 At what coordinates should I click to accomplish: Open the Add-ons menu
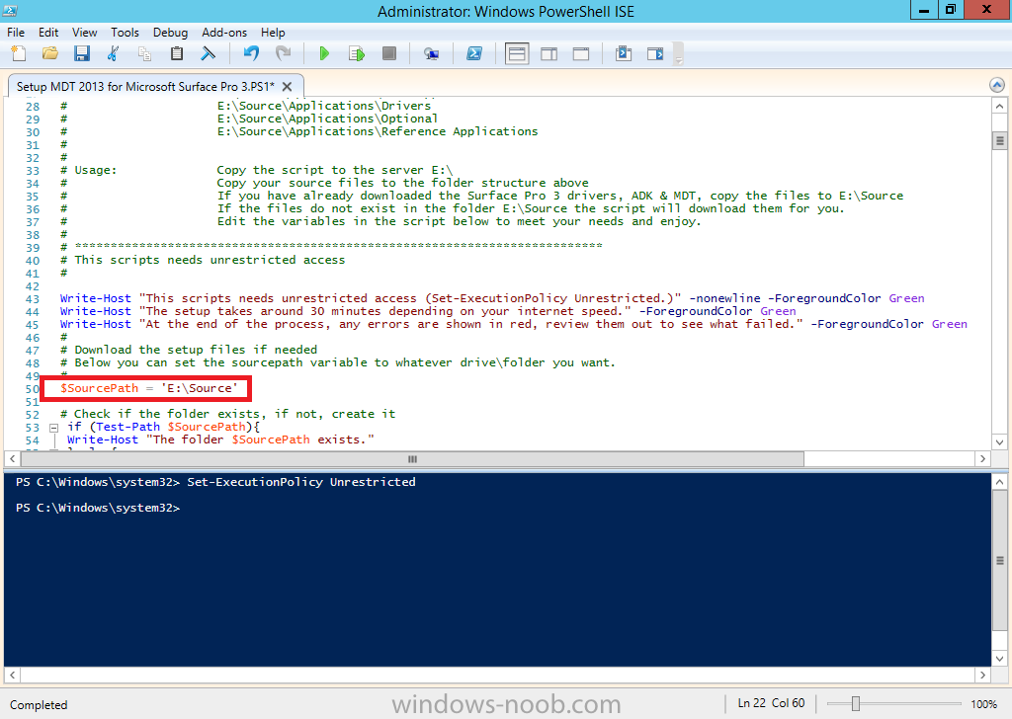coord(224,33)
